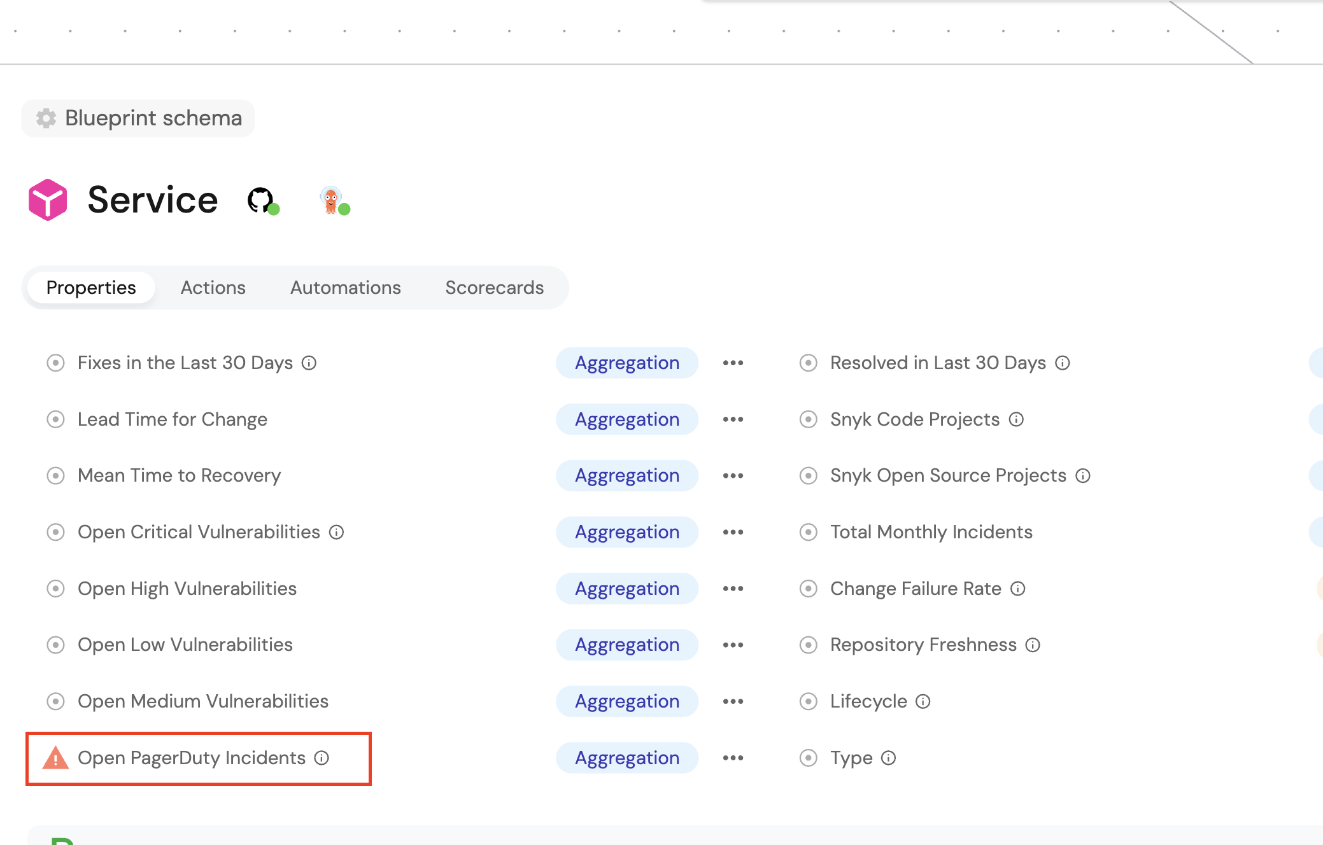The image size is (1323, 845).
Task: Click info icon next to Change Failure Rate
Action: (1018, 589)
